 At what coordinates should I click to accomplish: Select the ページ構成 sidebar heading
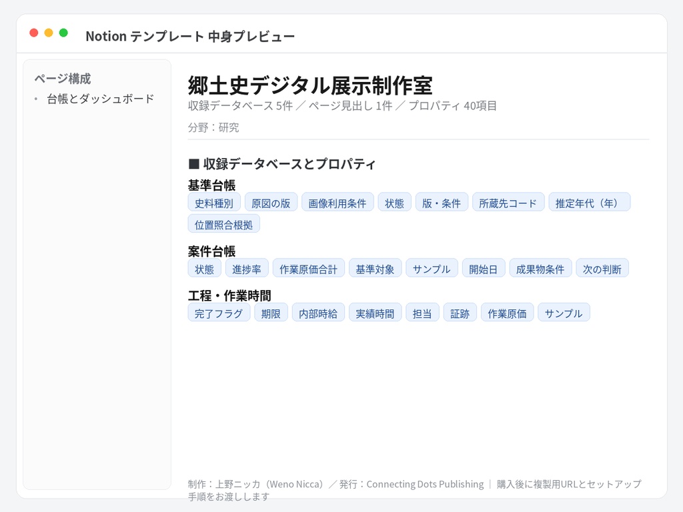coord(63,79)
